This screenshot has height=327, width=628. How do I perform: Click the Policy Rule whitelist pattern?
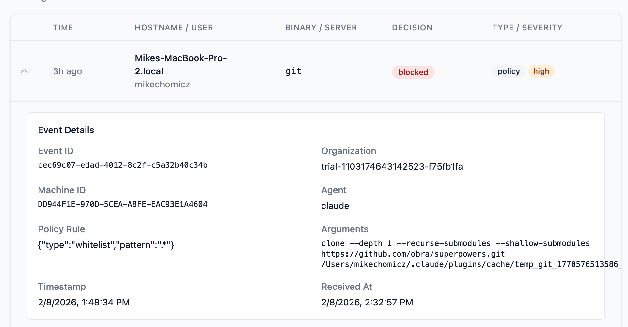(106, 245)
